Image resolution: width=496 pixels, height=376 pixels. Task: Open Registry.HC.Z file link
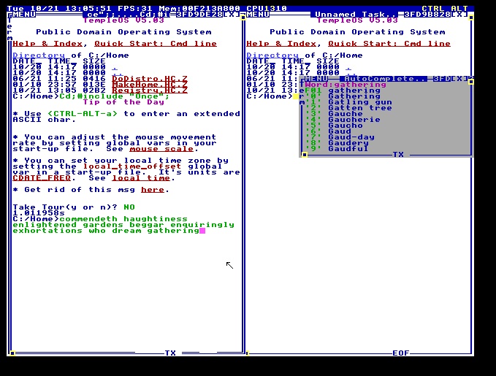150,91
